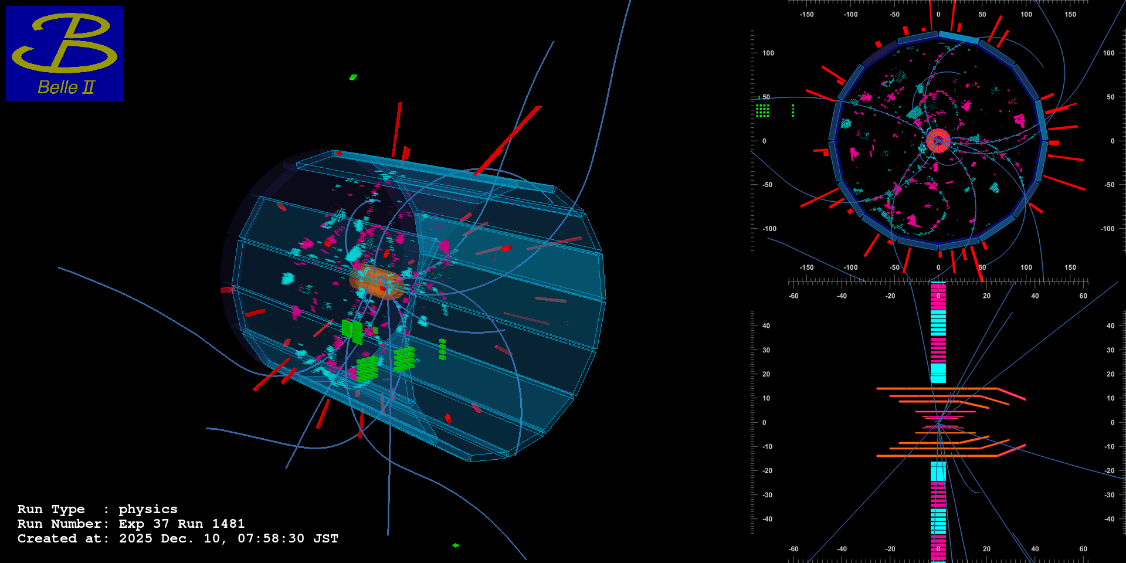Click the small green marker below the 3D detector
Viewport: 1126px width, 563px height.
point(456,545)
